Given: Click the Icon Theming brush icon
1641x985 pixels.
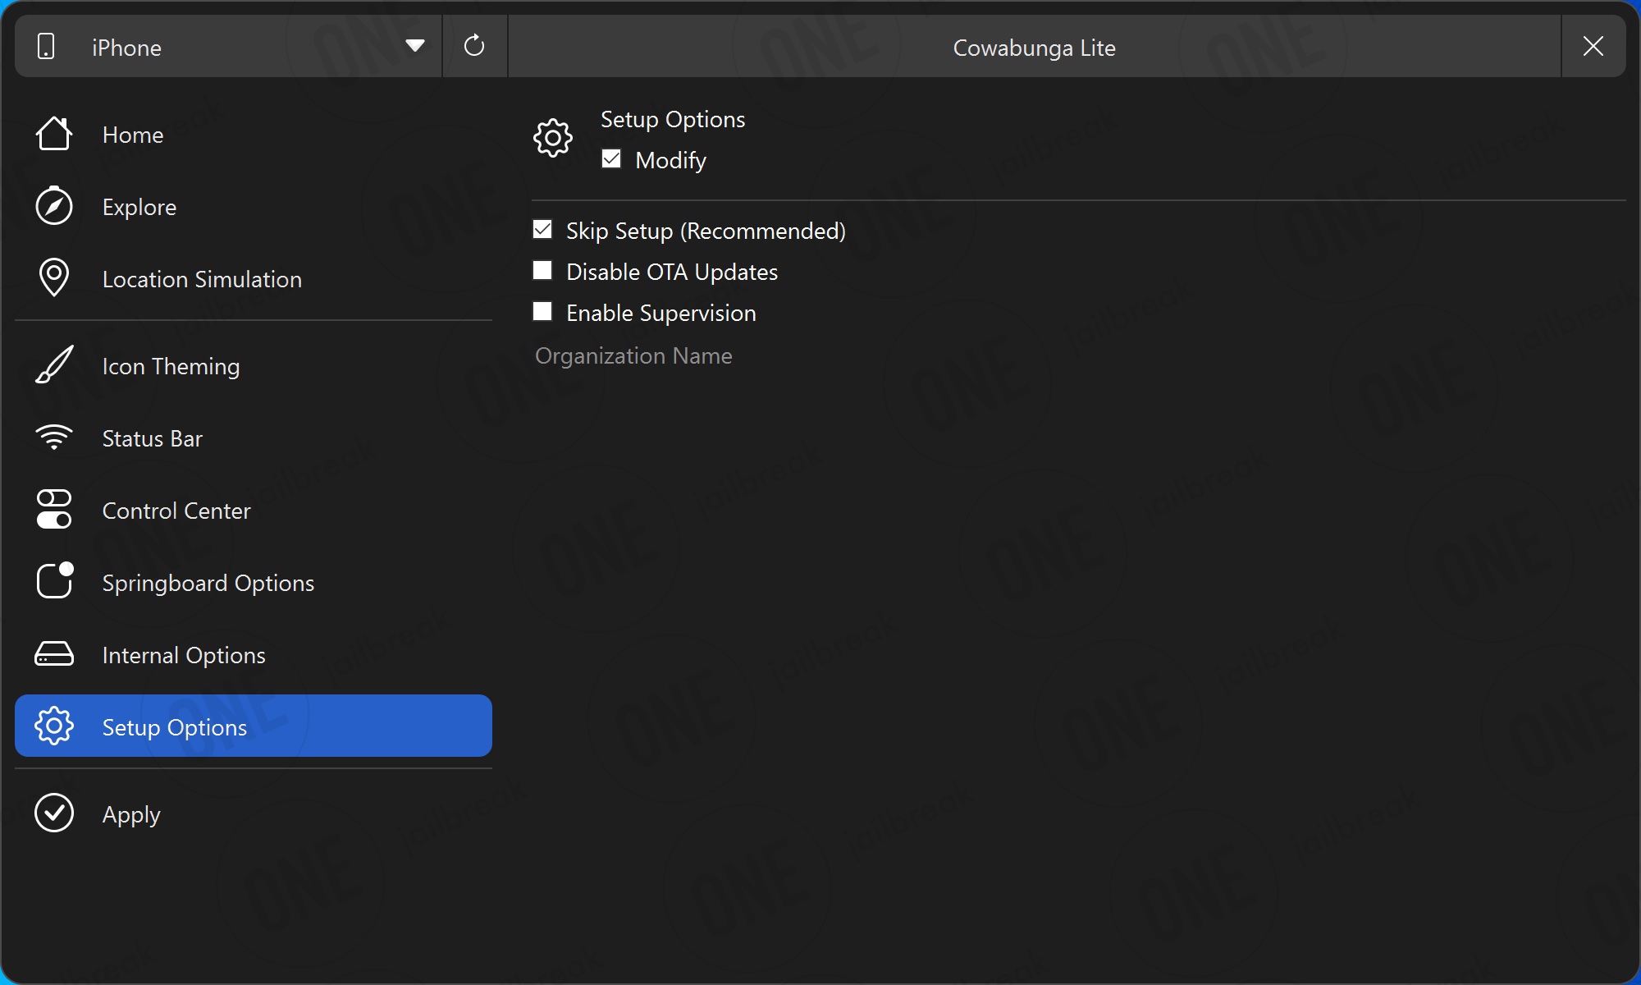Looking at the screenshot, I should tap(54, 364).
